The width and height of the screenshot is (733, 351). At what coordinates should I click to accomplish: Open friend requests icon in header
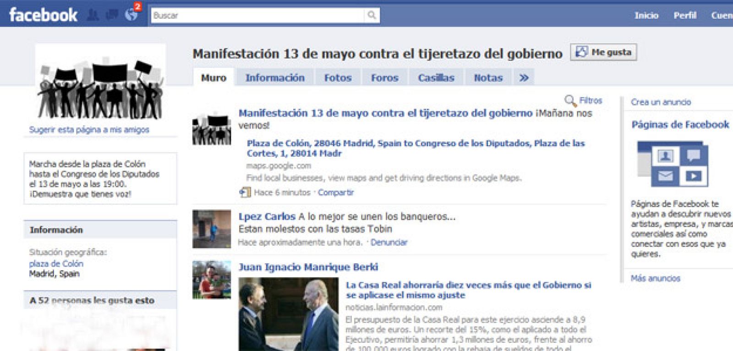coord(93,16)
